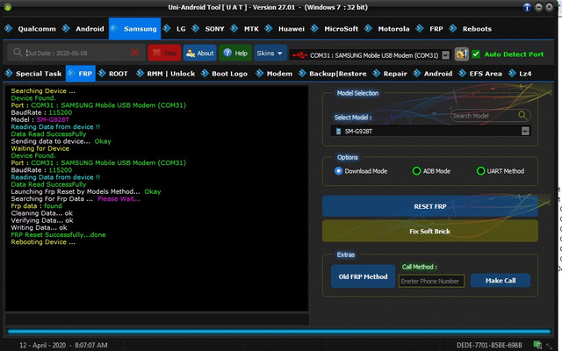
Task: Select the Samsung brand tab
Action: click(x=134, y=29)
